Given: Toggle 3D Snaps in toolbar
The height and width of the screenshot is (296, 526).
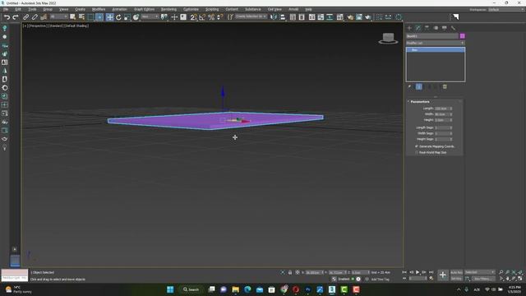Looking at the screenshot, I should 193,16.
